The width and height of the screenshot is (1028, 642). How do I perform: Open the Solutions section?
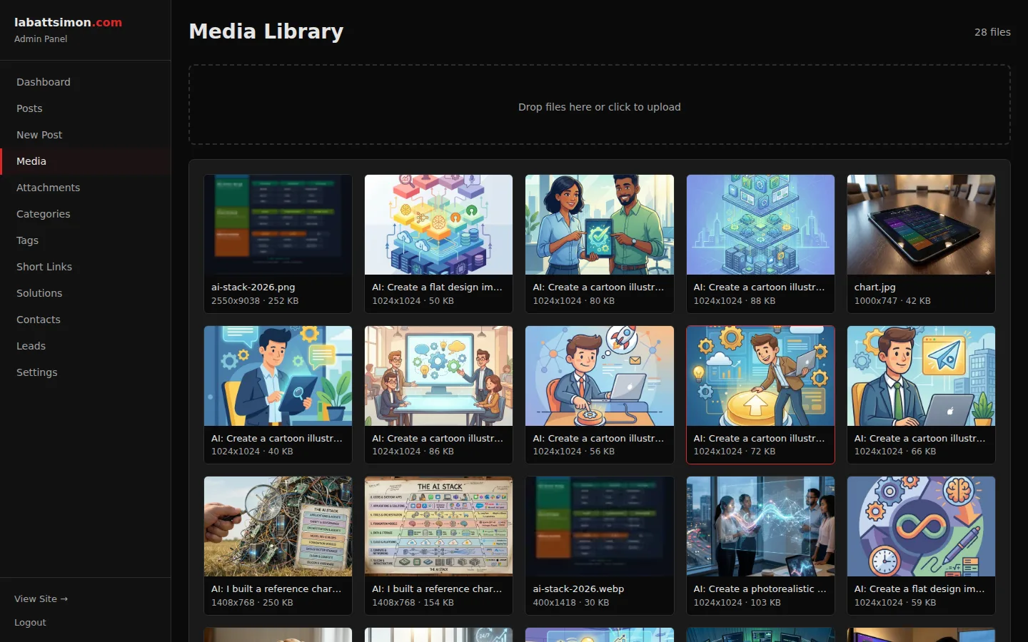tap(39, 292)
